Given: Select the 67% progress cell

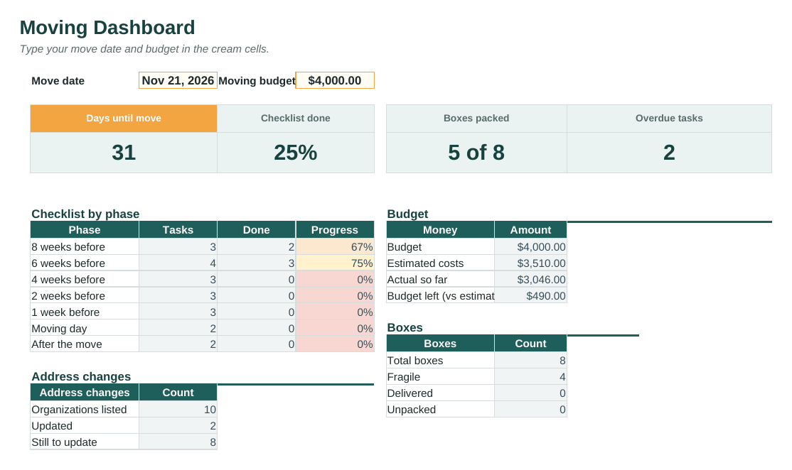Looking at the screenshot, I should 335,247.
